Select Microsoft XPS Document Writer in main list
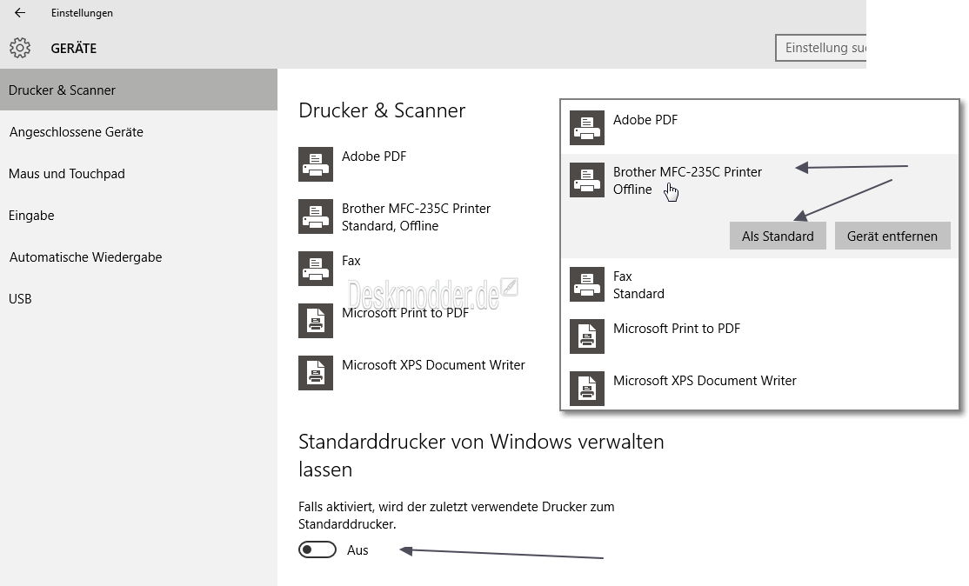 [x=433, y=365]
